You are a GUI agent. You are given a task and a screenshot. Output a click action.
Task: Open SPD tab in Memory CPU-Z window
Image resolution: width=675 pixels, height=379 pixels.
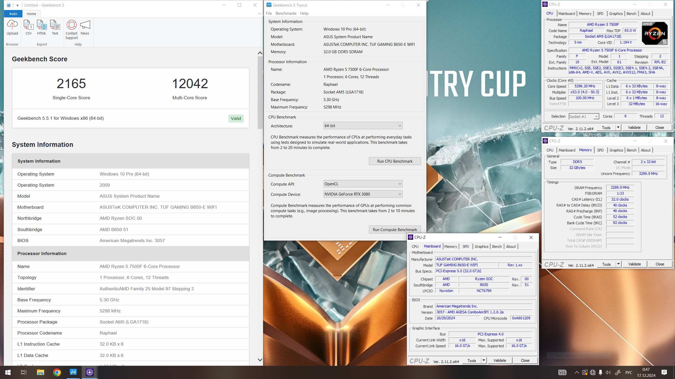point(600,150)
